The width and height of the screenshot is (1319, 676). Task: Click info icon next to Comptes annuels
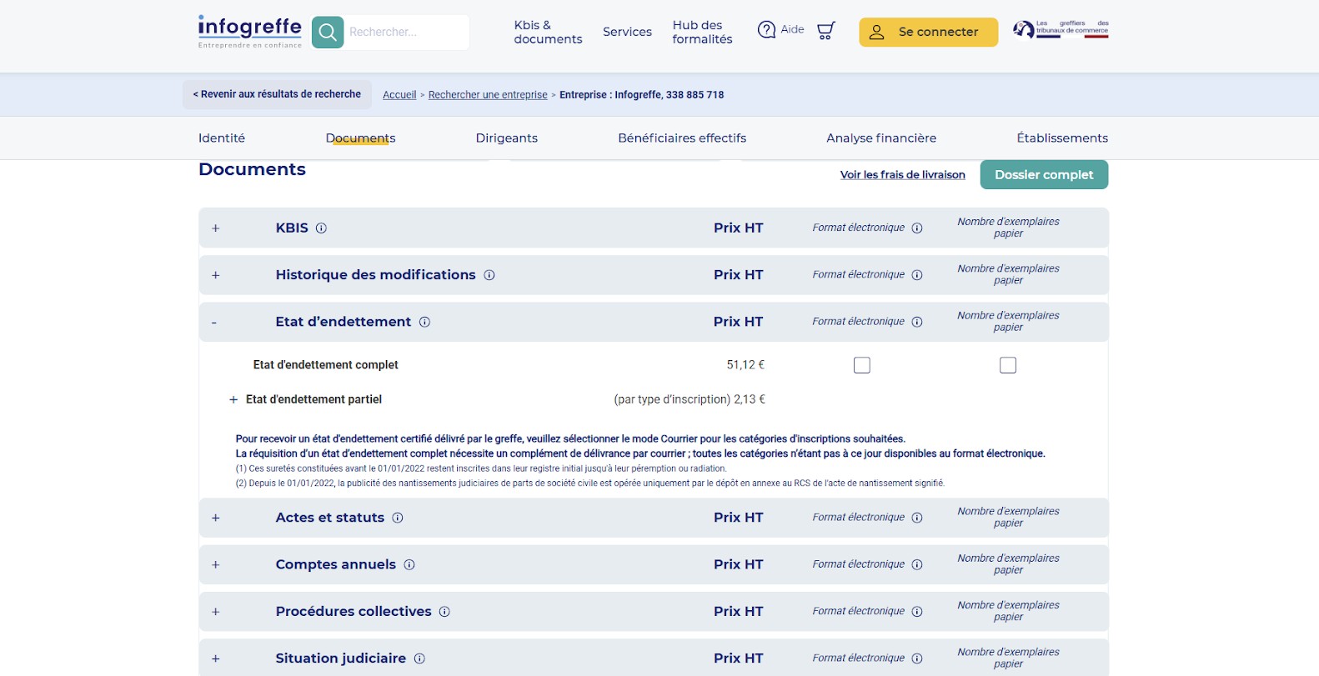pos(409,565)
